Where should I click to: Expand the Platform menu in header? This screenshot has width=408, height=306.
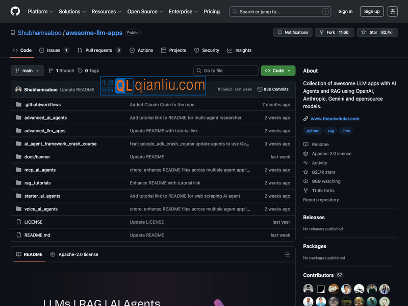pyautogui.click(x=41, y=11)
